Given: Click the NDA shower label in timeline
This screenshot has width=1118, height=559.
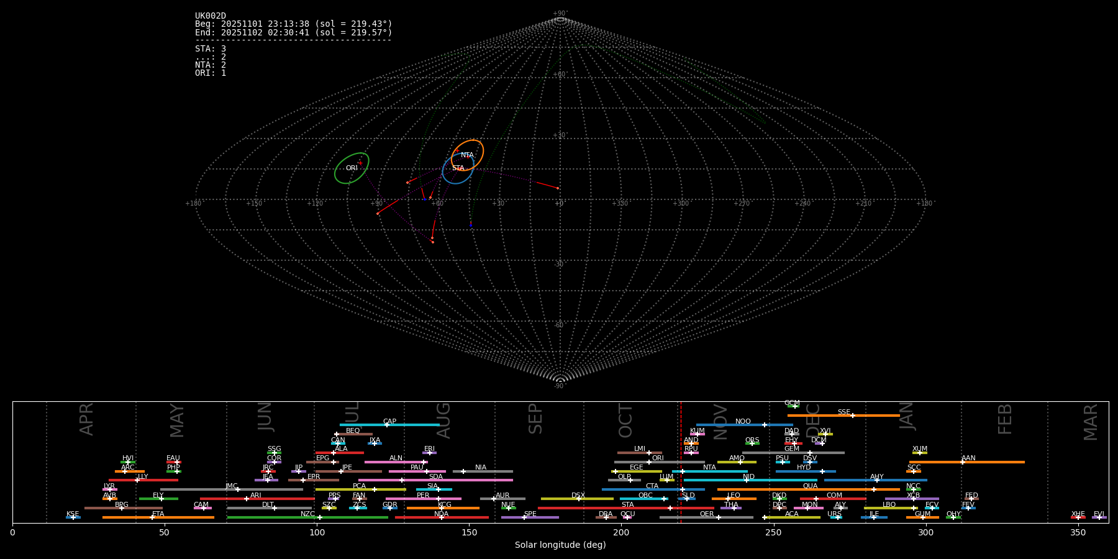Looking at the screenshot, I should (x=441, y=514).
